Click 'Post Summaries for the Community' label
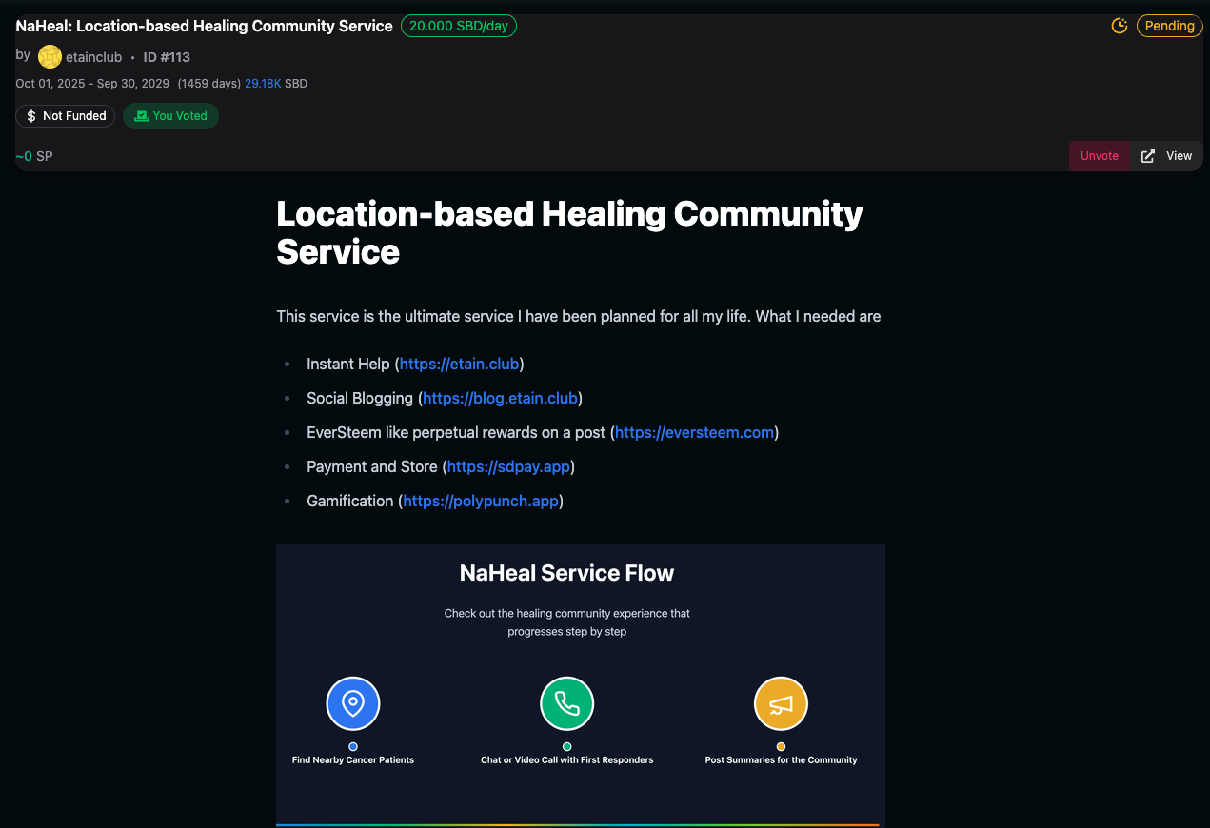Screen dimensions: 1210x828 [x=781, y=760]
